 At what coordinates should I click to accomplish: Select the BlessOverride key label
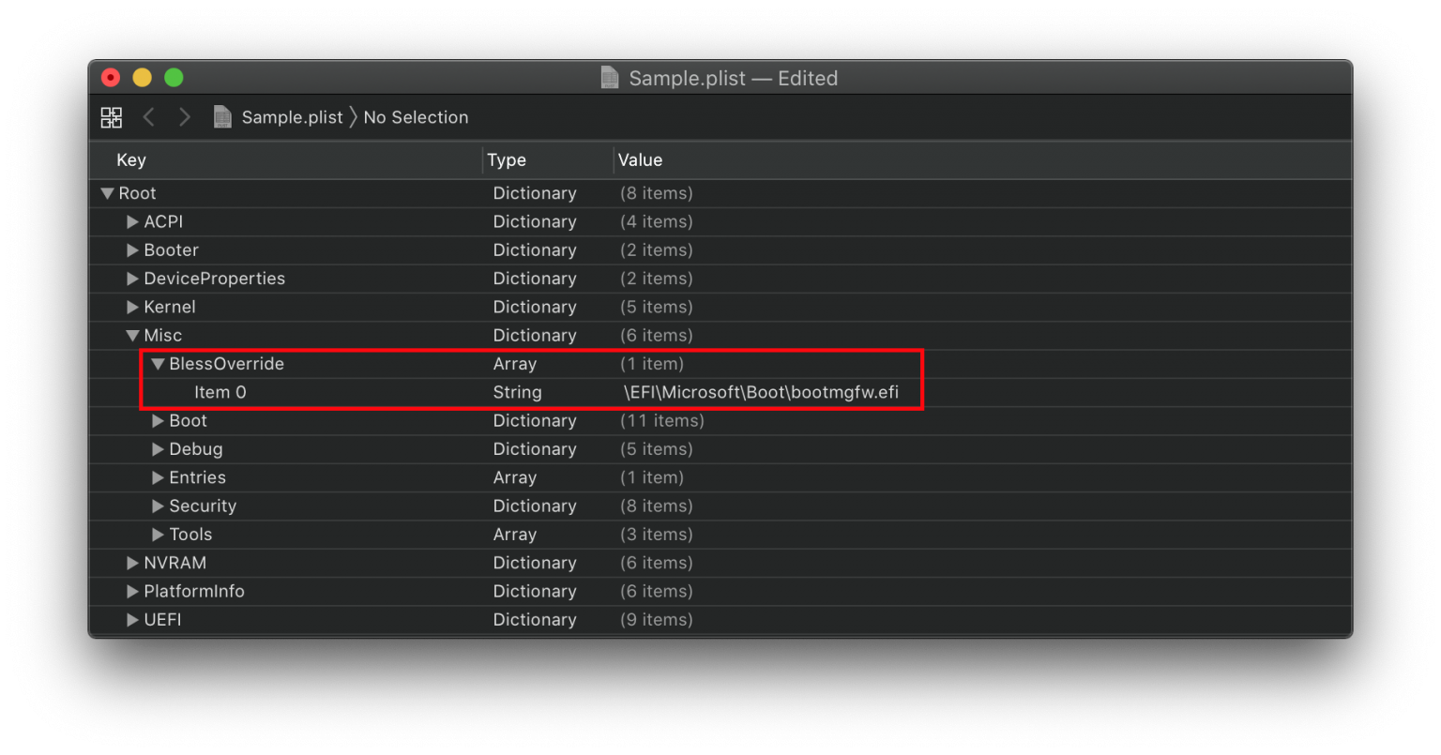click(x=226, y=364)
